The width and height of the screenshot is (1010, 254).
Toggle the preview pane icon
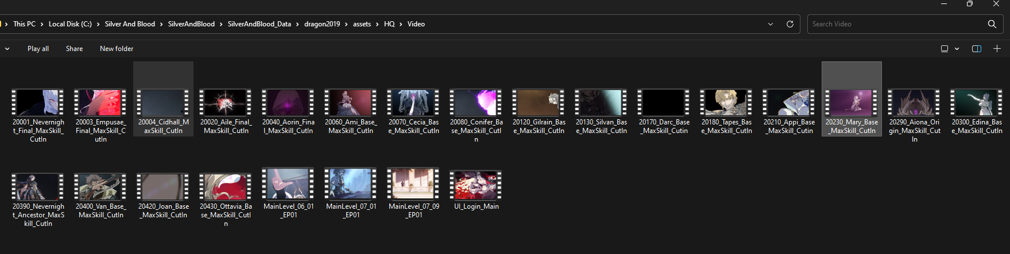(x=977, y=49)
